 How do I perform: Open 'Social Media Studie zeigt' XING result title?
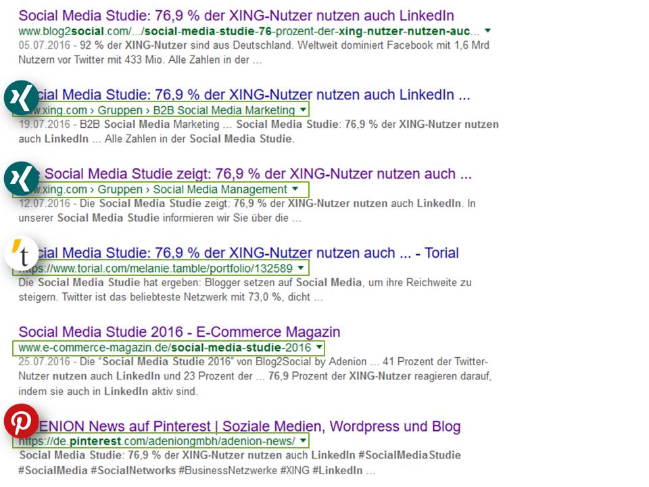coord(256,174)
